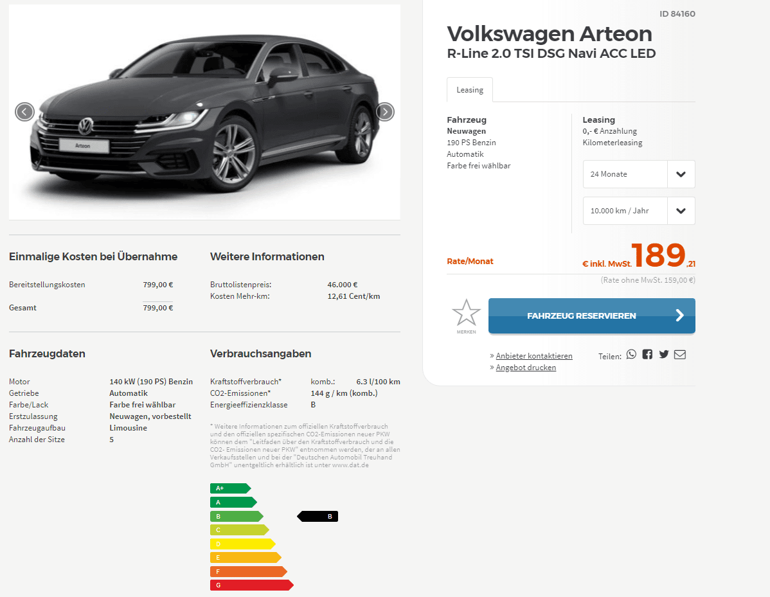Click the Einmalige Kosten bei Übernahme heading
Viewport: 770px width, 597px height.
93,256
